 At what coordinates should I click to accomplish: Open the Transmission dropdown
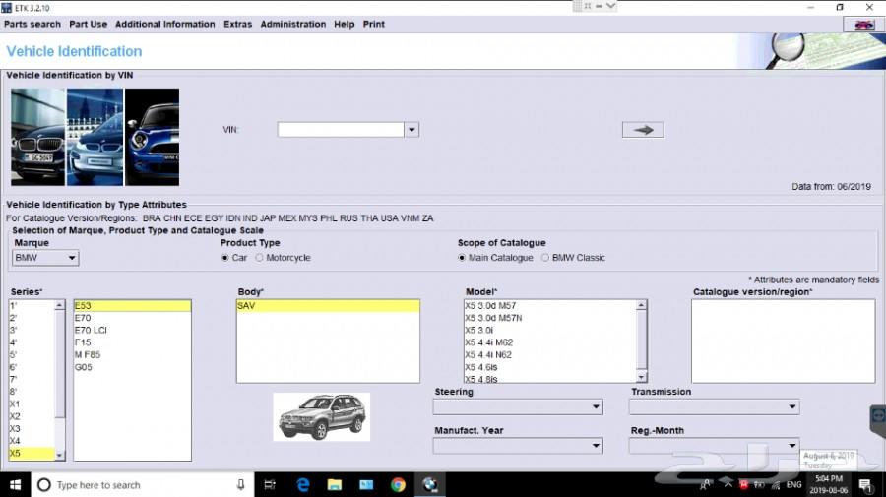[715, 406]
